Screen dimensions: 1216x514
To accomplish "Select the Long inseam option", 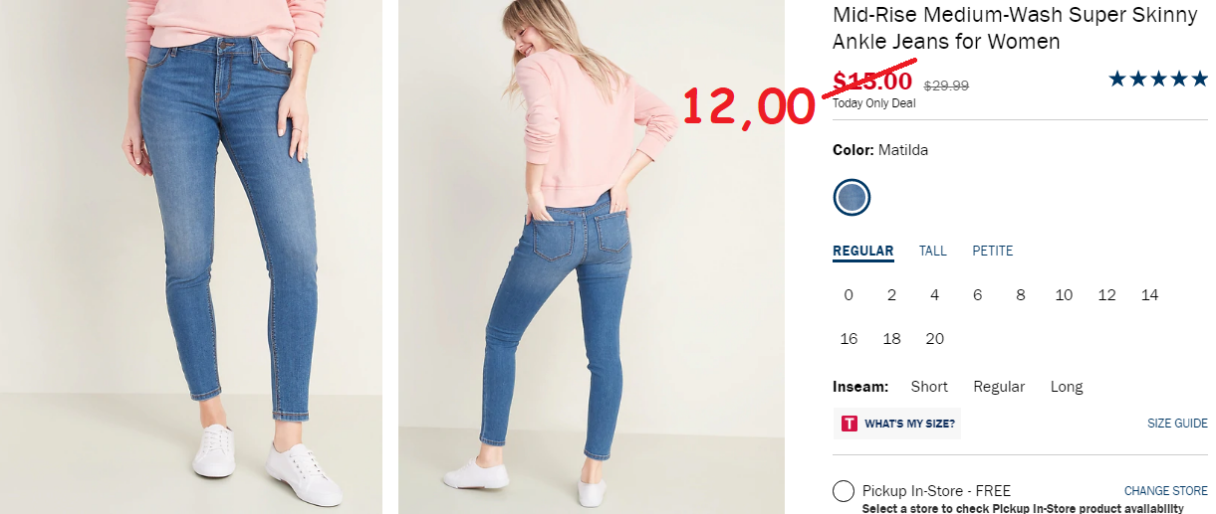I will pyautogui.click(x=1067, y=387).
